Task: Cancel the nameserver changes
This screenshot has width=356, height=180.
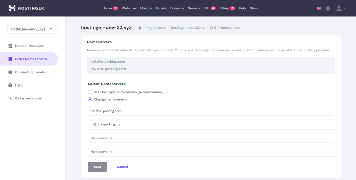Action: pyautogui.click(x=122, y=167)
